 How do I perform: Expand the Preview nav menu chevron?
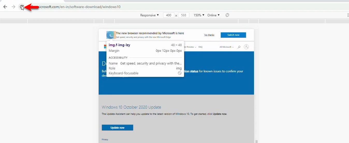tap(195, 47)
